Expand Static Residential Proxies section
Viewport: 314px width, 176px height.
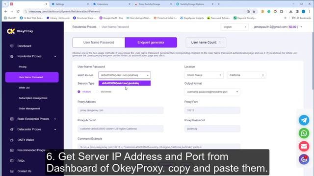tap(55, 119)
